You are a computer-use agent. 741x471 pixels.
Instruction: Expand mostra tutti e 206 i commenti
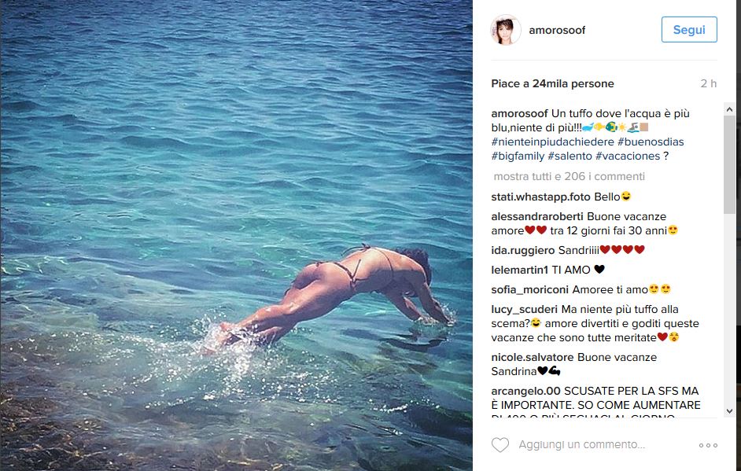coord(569,176)
